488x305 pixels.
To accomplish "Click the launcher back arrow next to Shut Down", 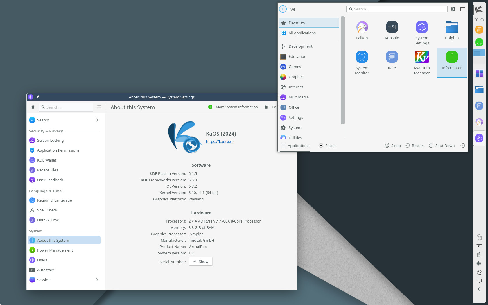I will pyautogui.click(x=463, y=146).
